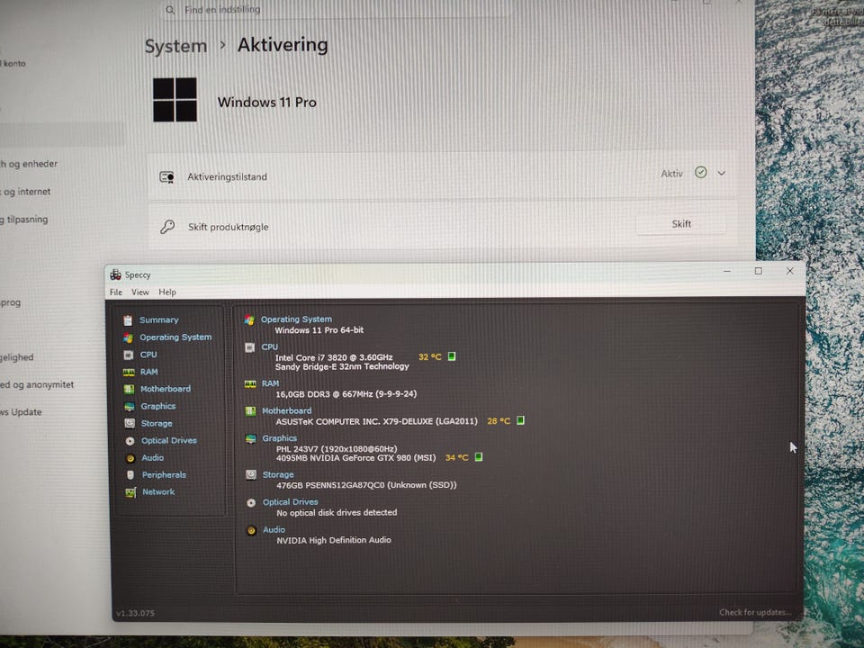Click the Optical Drives disc icon in sidebar

[x=130, y=441]
